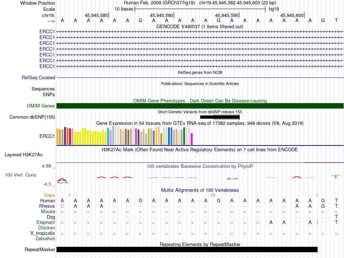The image size is (344, 258).
Task: Click the Rhesus species label
Action: click(47, 206)
